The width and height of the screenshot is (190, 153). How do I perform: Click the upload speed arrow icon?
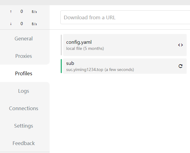(11, 12)
